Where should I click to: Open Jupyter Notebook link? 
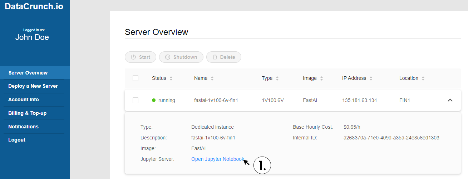click(218, 159)
